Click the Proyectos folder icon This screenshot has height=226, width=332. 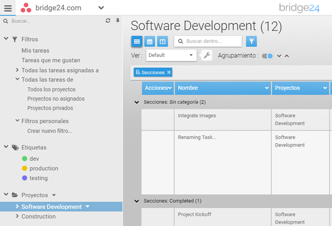tap(15, 195)
